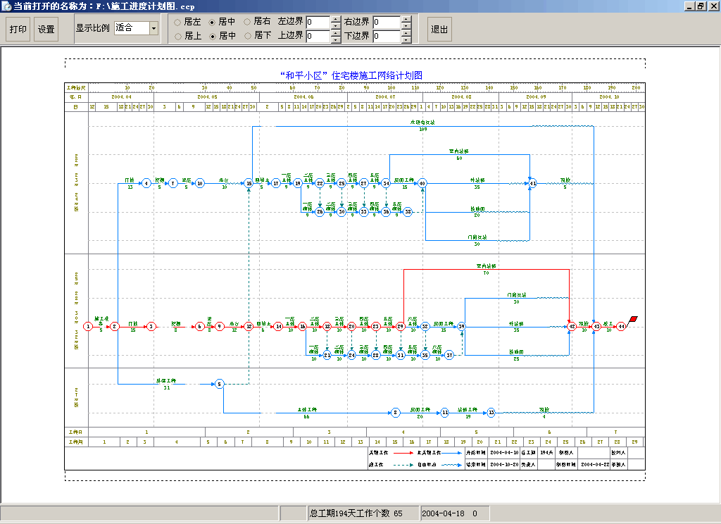Click blue node 41 in the upper section

(x=532, y=183)
